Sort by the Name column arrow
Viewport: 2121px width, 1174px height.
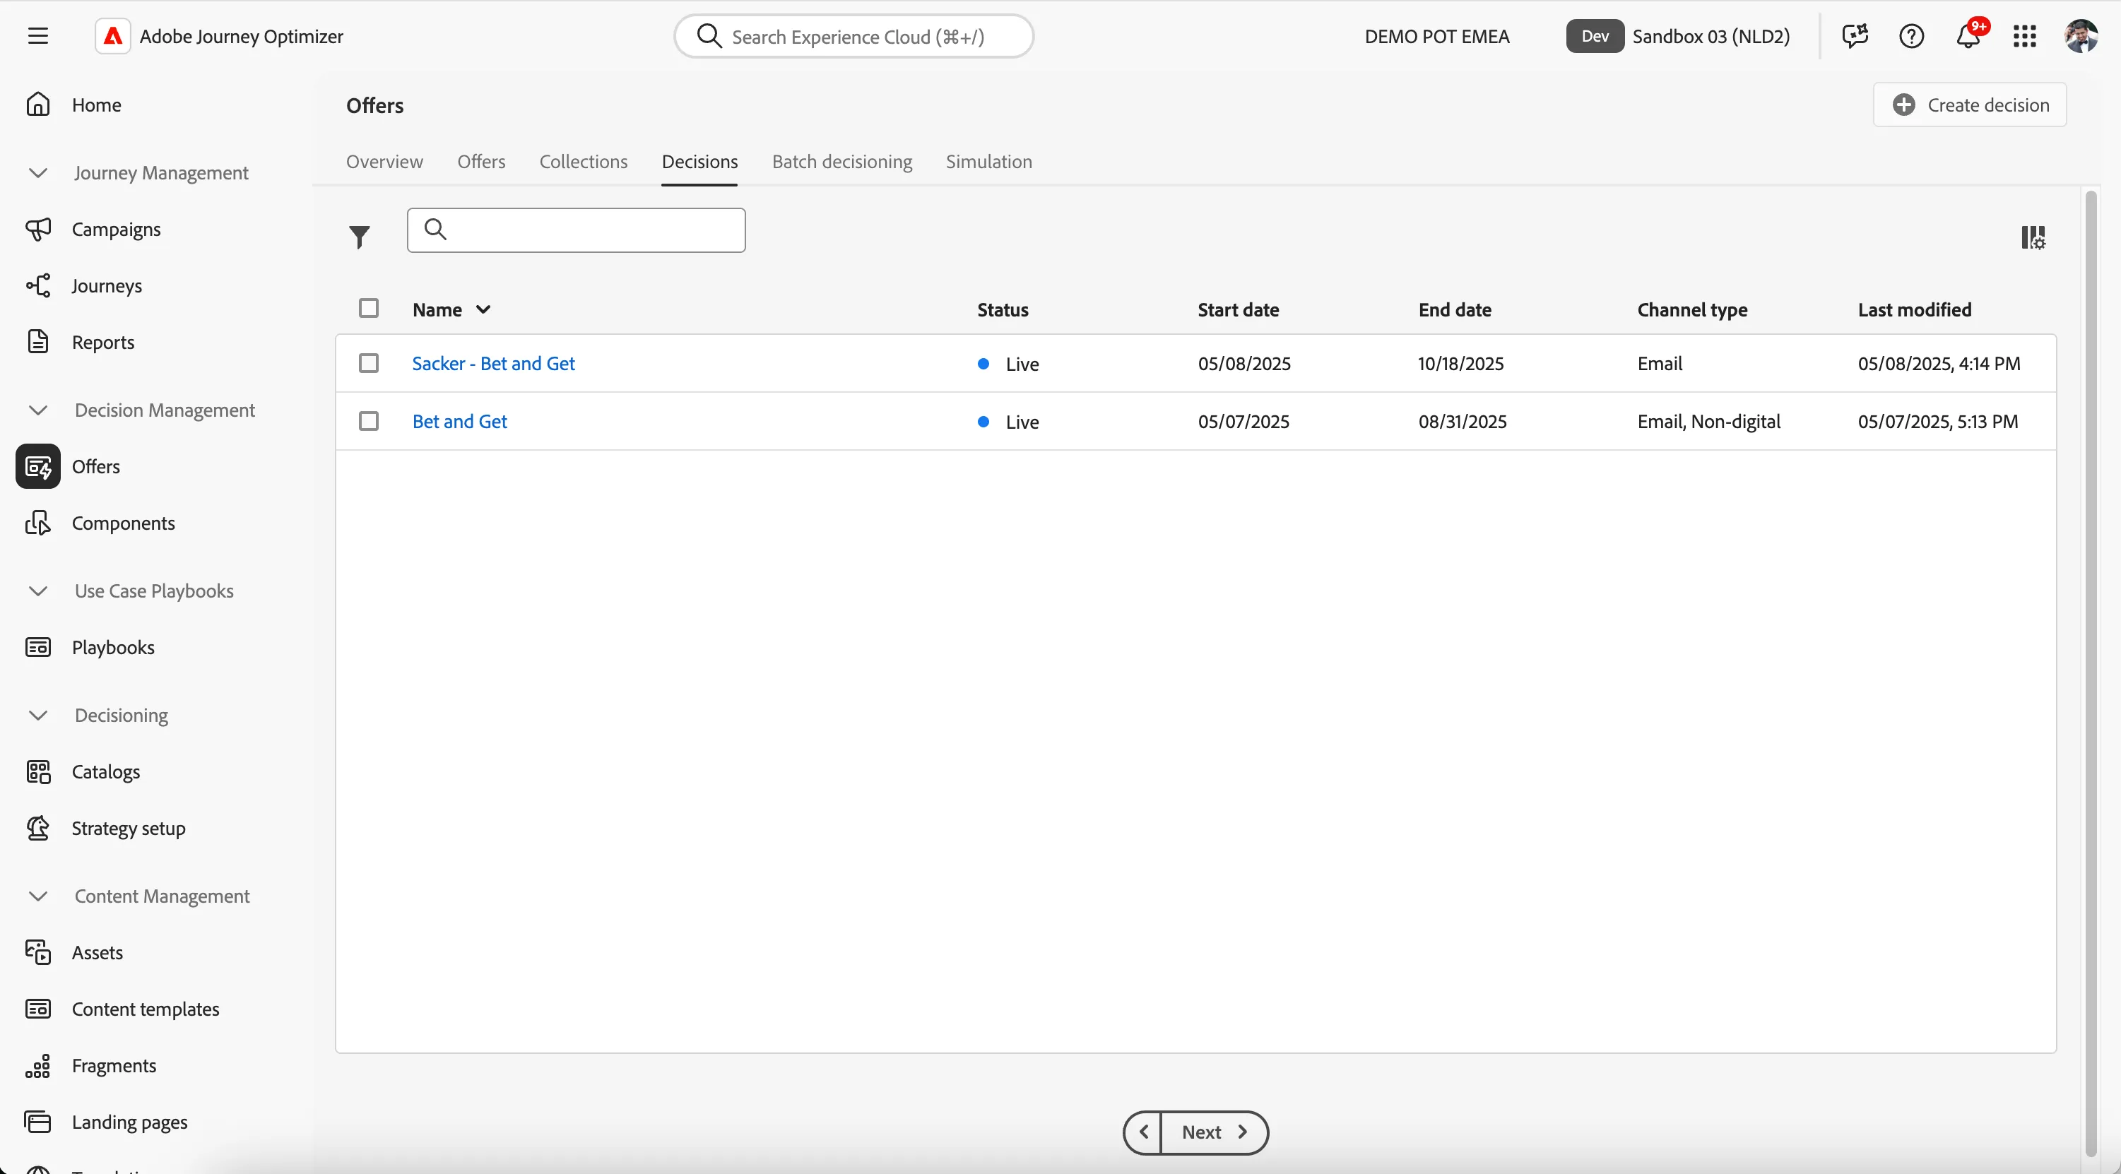click(483, 309)
